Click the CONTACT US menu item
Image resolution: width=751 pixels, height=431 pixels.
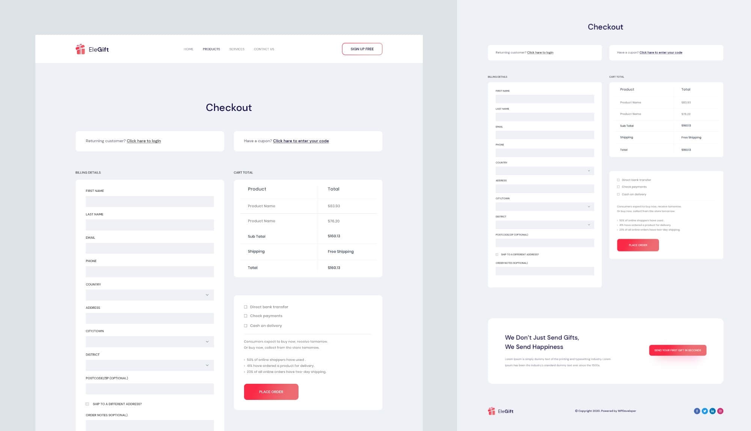pyautogui.click(x=264, y=48)
